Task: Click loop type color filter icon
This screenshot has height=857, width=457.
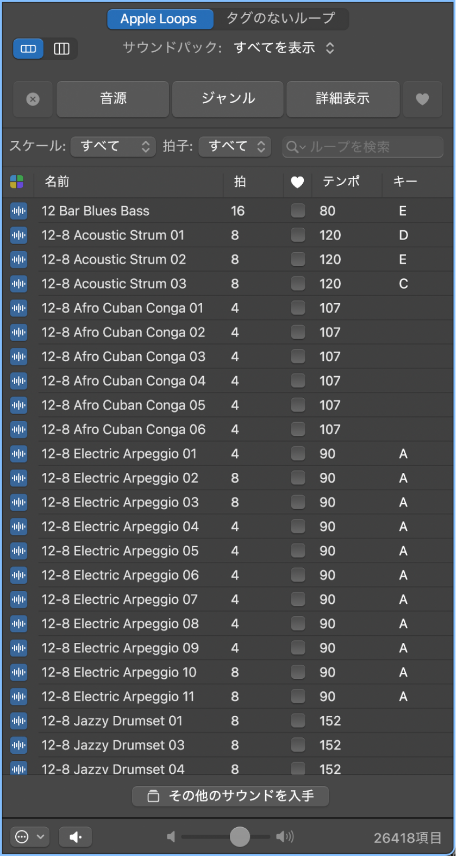Action: click(17, 182)
